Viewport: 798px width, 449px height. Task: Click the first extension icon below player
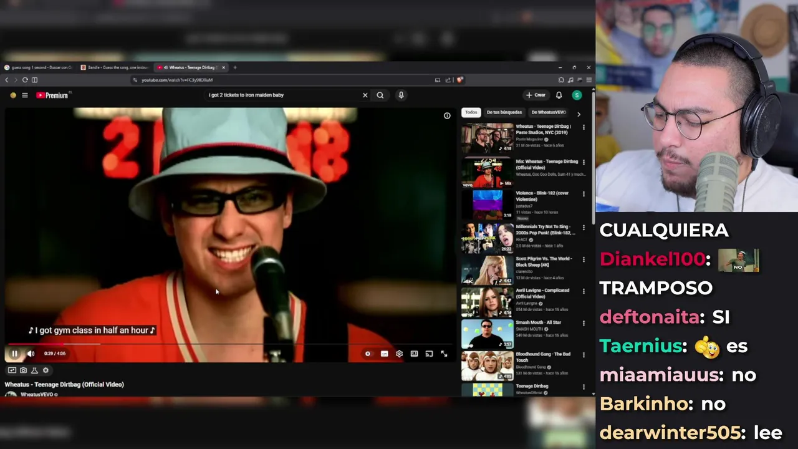[x=12, y=370]
